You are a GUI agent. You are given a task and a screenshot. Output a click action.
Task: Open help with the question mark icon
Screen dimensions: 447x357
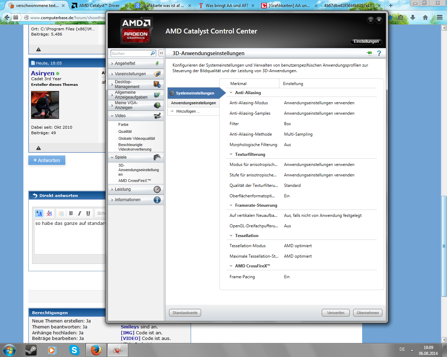pos(379,53)
